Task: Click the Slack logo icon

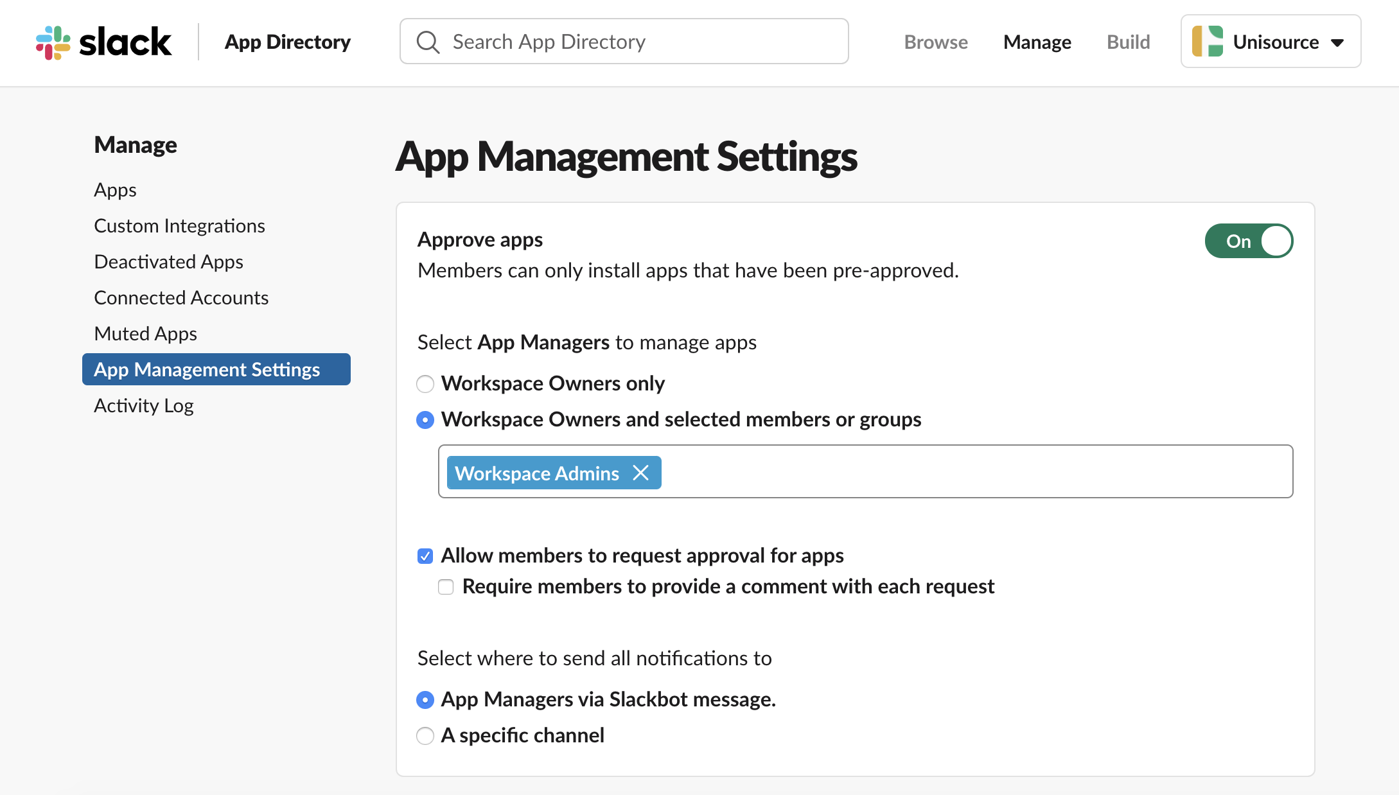Action: (x=53, y=41)
